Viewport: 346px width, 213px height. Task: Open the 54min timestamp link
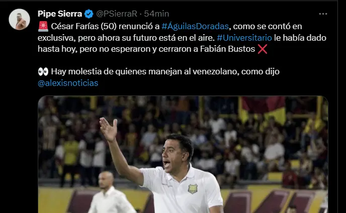156,14
